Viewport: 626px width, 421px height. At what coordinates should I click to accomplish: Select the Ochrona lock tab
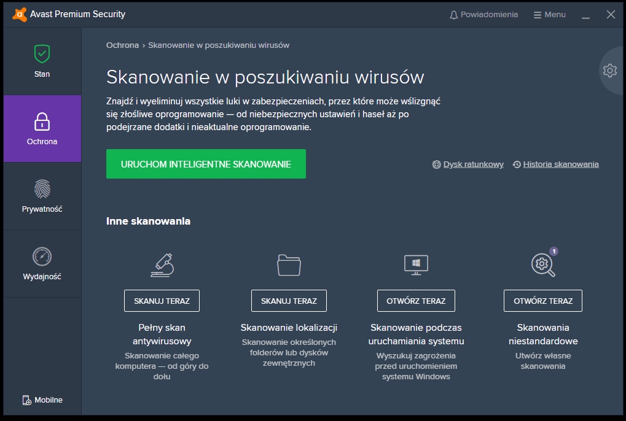coord(42,128)
